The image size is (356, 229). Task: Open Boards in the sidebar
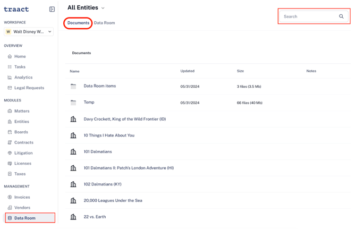pos(21,132)
